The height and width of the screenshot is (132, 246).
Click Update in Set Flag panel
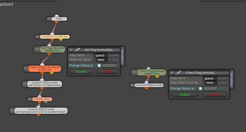point(81,72)
